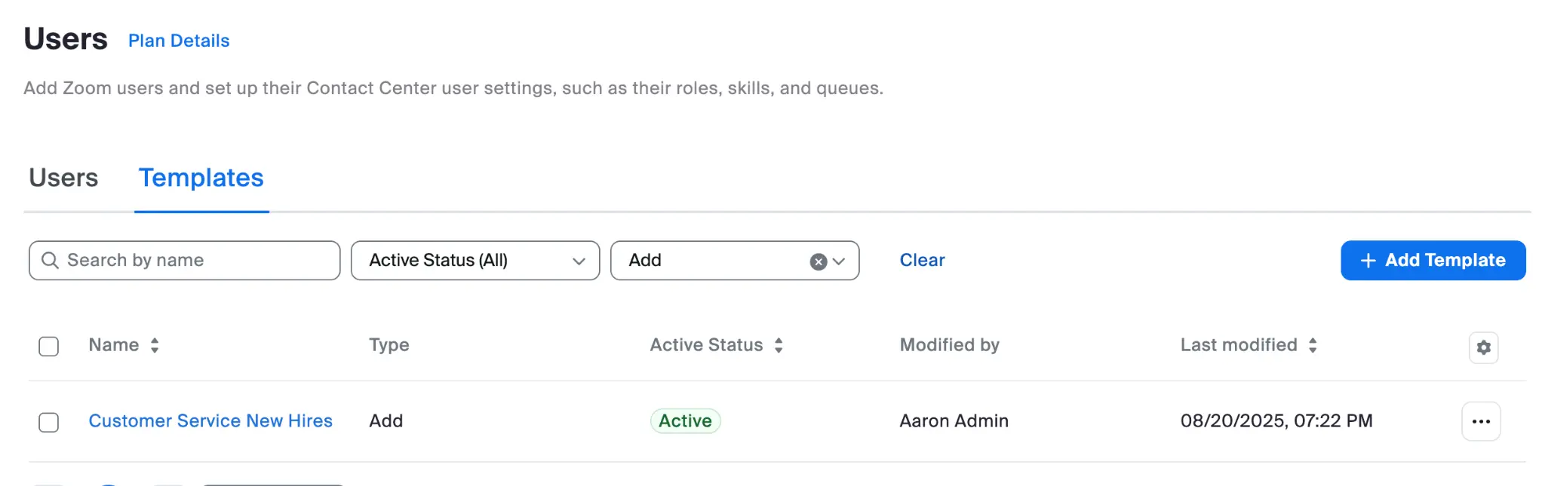Viewport: 1545px width, 486px height.
Task: Open the Customer Service New Hires template
Action: (210, 421)
